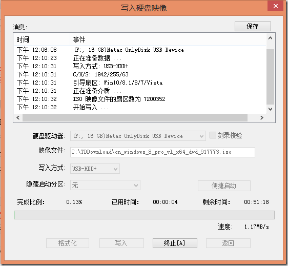Select the log row '正在准备数据 ...'
The image size is (288, 266).
click(x=140, y=58)
